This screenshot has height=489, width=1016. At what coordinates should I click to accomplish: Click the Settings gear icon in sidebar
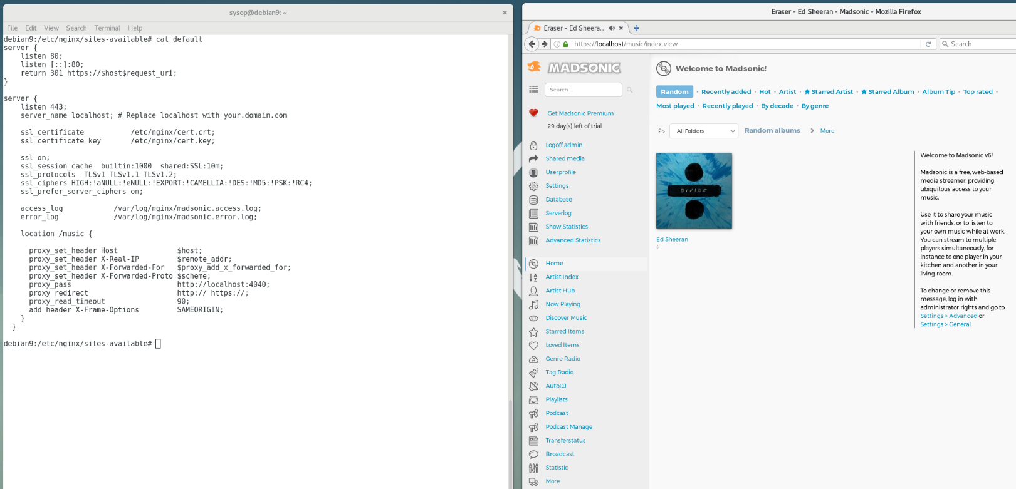[533, 186]
